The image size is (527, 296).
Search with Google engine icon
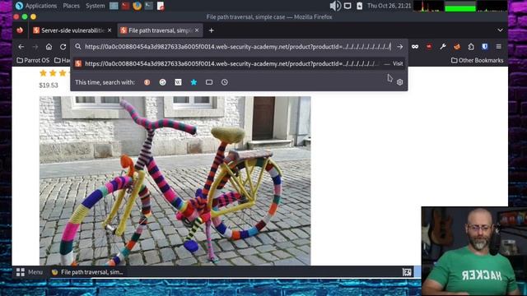point(163,82)
